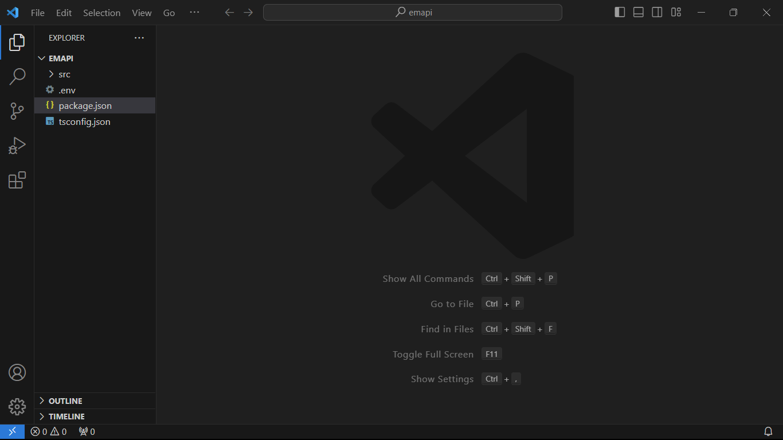Screen dimensions: 783x440
Task: Expand the TIMELINE section
Action: pos(66,417)
